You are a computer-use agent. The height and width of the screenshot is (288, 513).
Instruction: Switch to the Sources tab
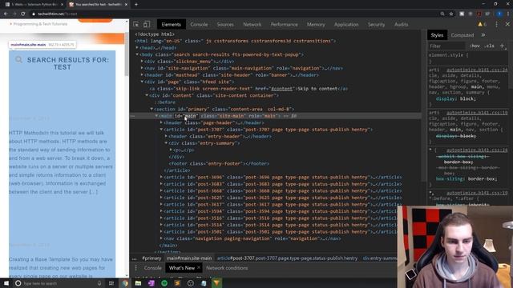click(225, 25)
